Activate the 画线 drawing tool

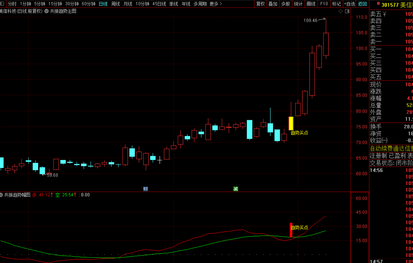(311, 4)
